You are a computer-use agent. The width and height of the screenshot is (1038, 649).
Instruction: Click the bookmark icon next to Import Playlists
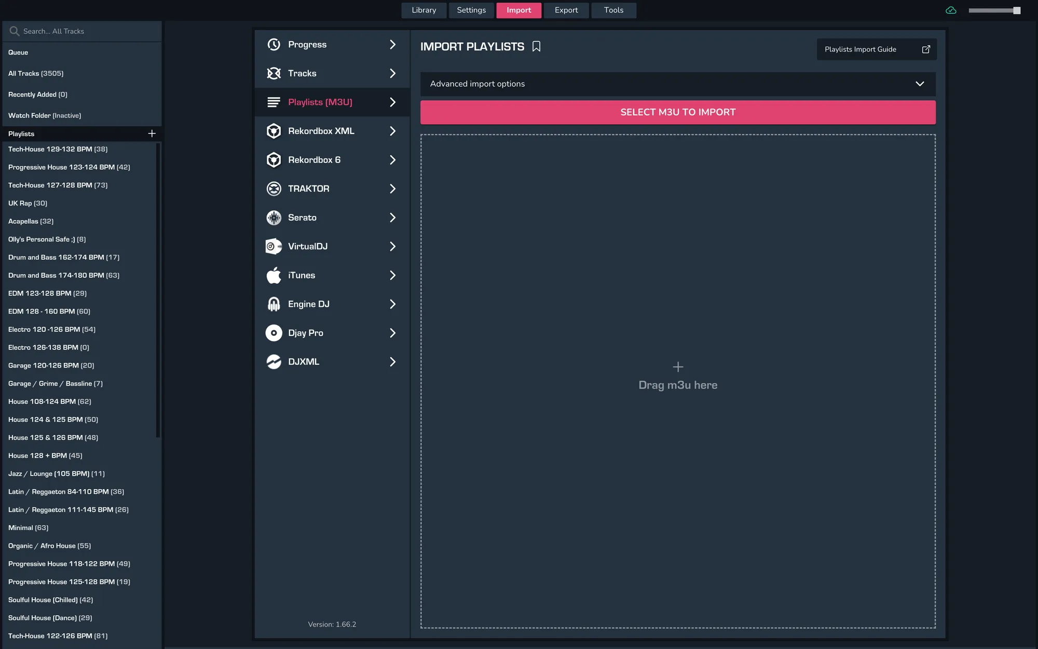[x=536, y=46]
